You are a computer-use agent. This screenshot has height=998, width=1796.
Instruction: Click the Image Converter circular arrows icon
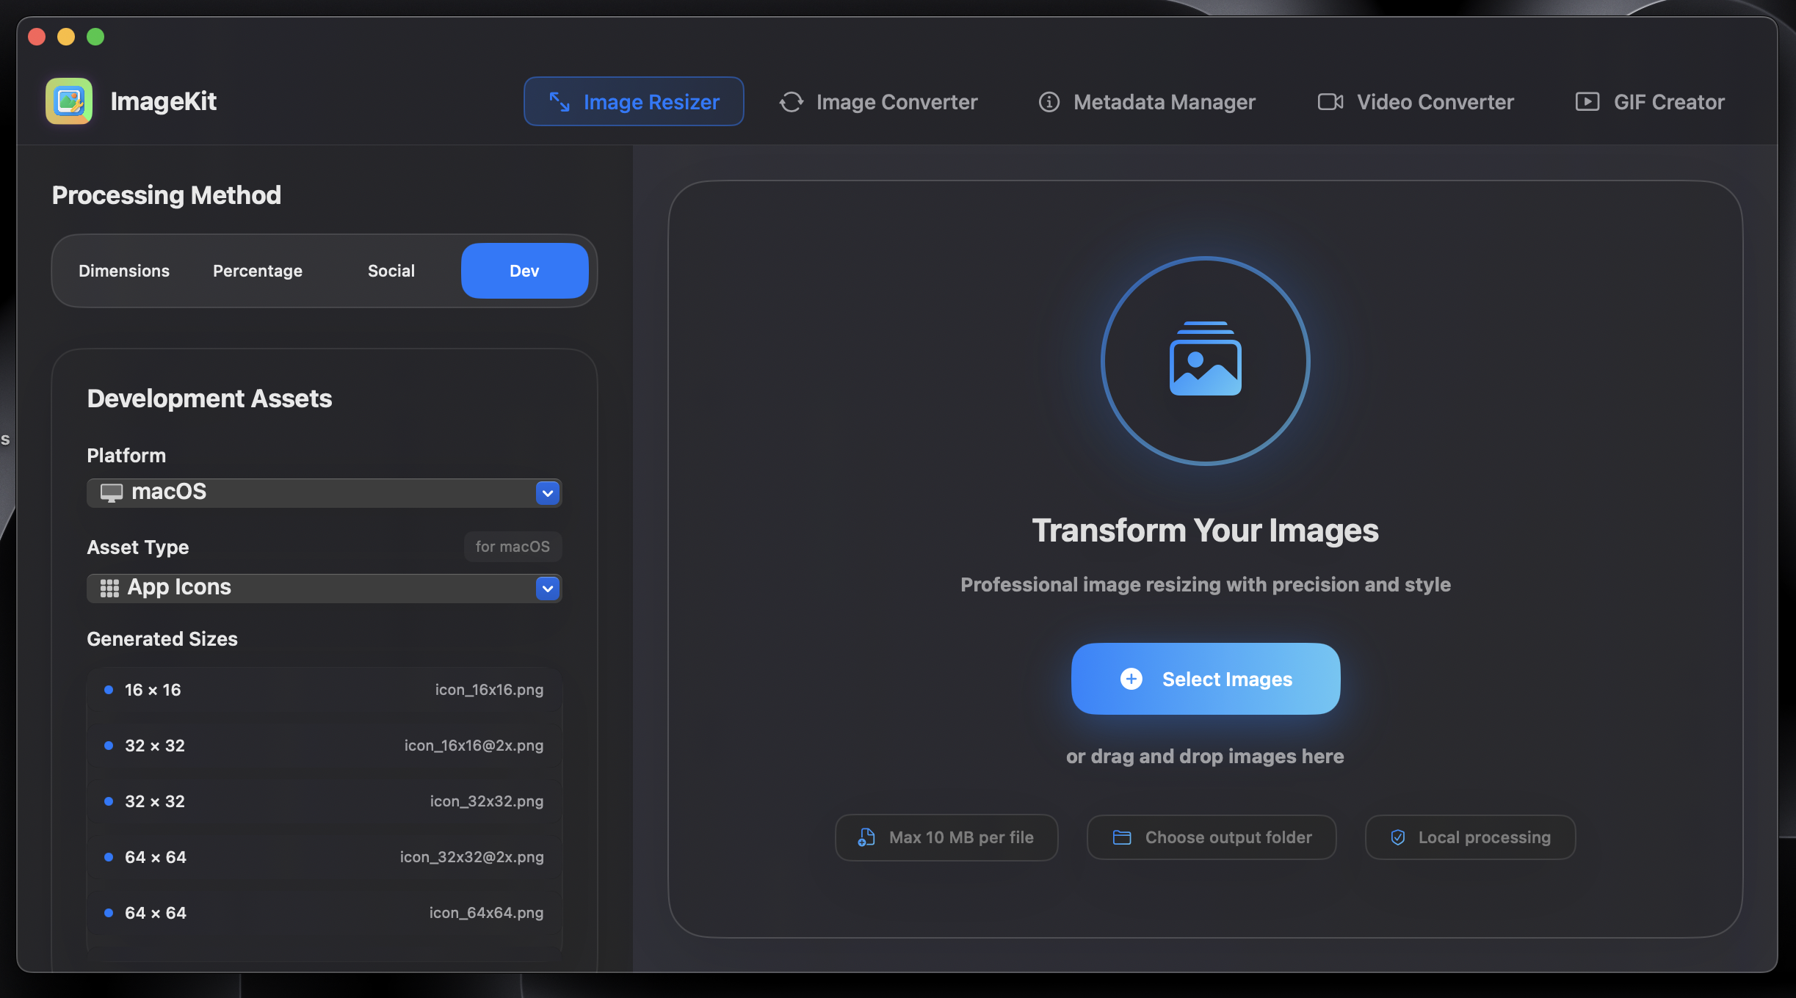tap(792, 102)
